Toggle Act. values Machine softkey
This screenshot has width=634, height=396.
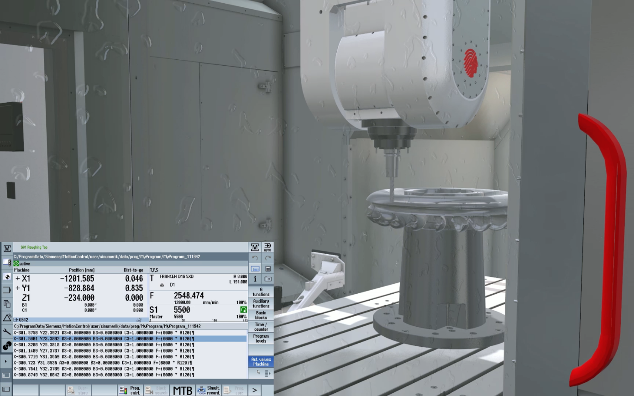coord(261,362)
